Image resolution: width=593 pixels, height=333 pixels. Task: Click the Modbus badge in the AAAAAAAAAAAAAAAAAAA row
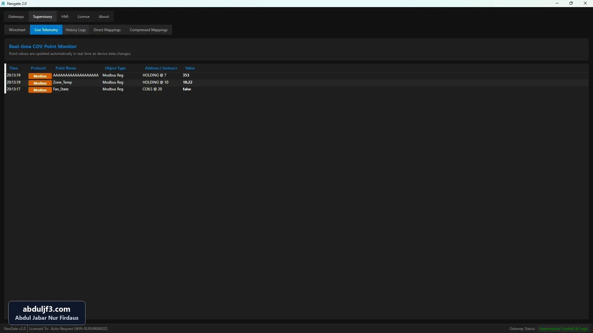pyautogui.click(x=40, y=76)
